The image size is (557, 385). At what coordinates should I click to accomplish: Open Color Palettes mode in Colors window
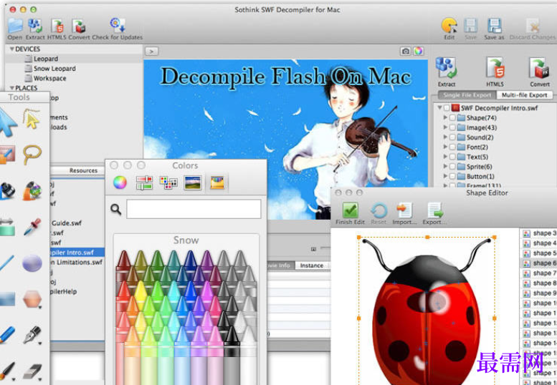click(168, 182)
